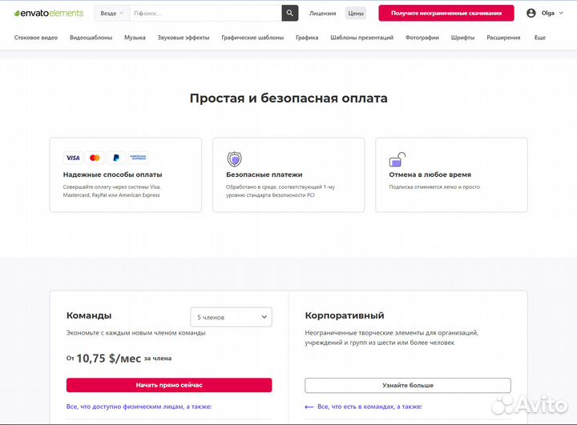Click the '10,75 $/мес' price text

pos(108,358)
